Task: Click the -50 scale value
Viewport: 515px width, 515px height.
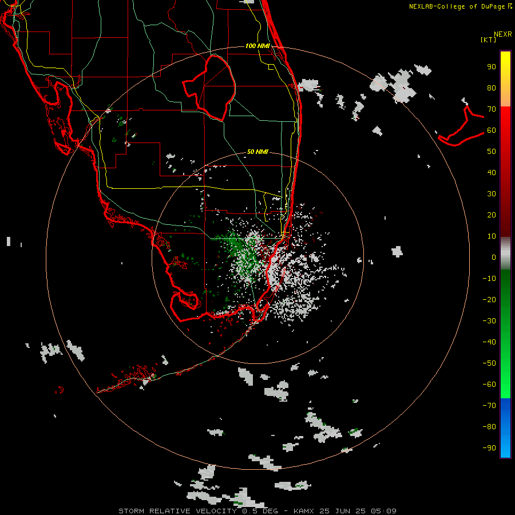Action: click(x=489, y=363)
